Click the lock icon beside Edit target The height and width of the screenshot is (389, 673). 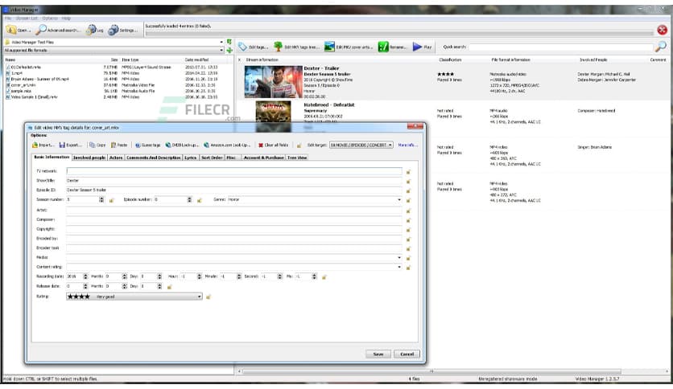(x=299, y=145)
